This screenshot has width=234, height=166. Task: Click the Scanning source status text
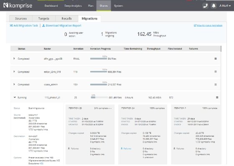click(36, 108)
